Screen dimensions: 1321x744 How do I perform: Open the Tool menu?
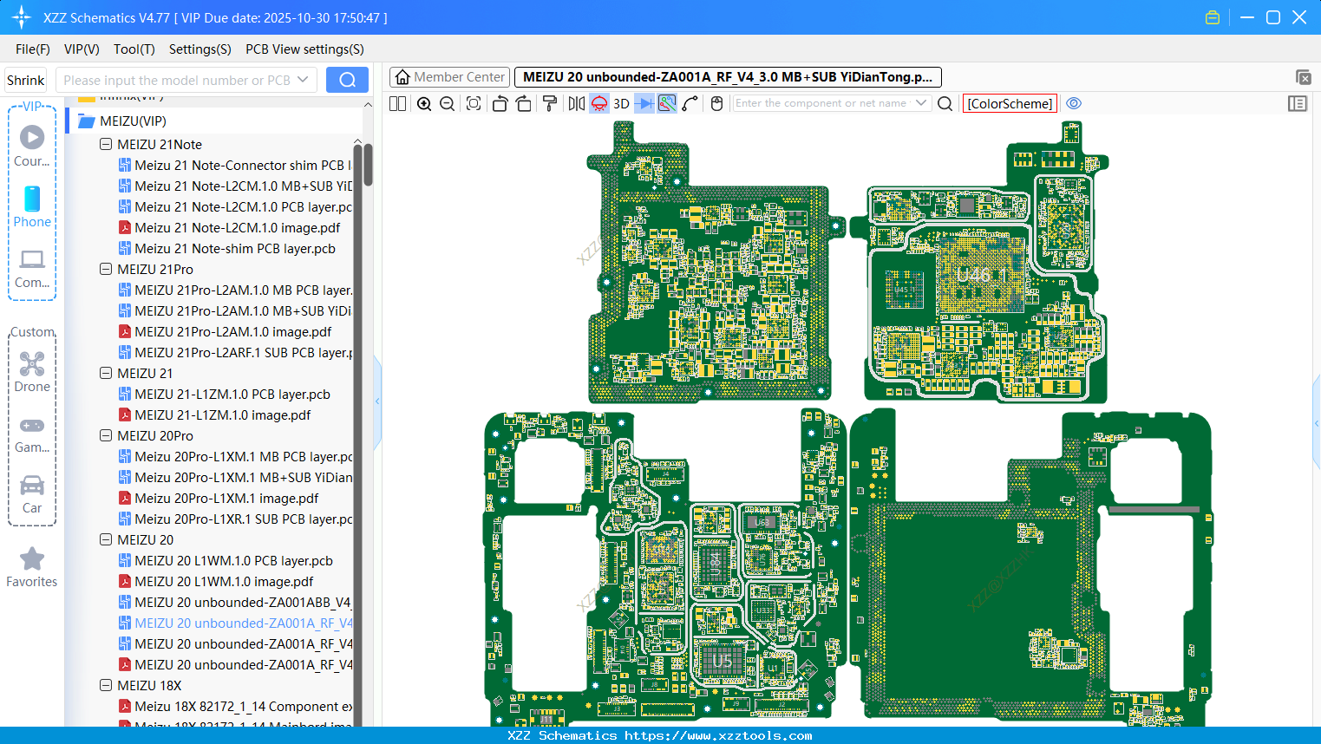point(134,49)
